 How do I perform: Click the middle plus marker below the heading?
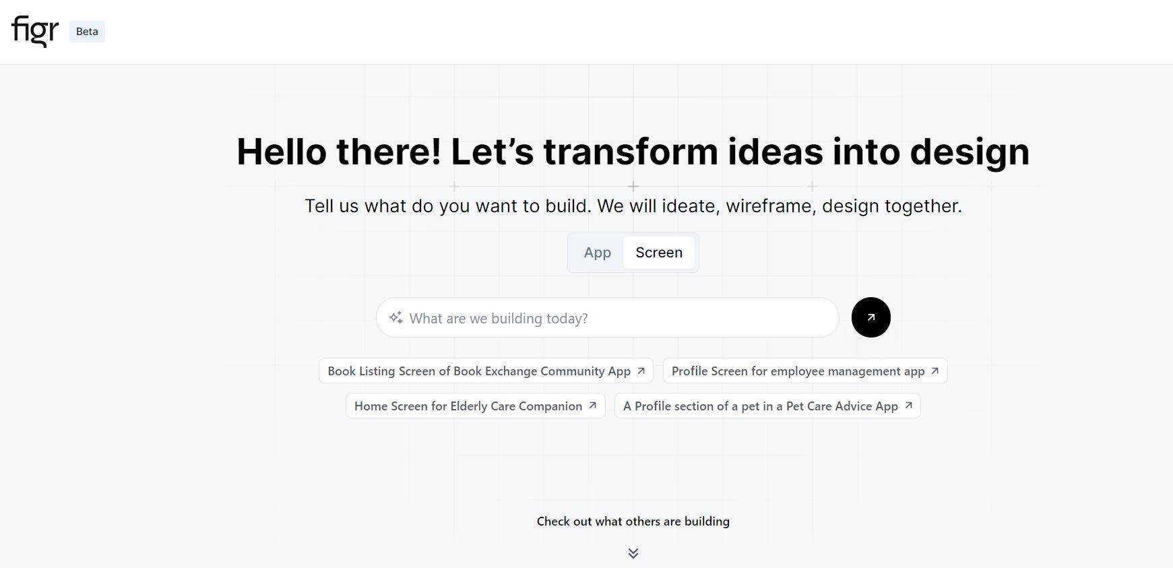(x=633, y=186)
